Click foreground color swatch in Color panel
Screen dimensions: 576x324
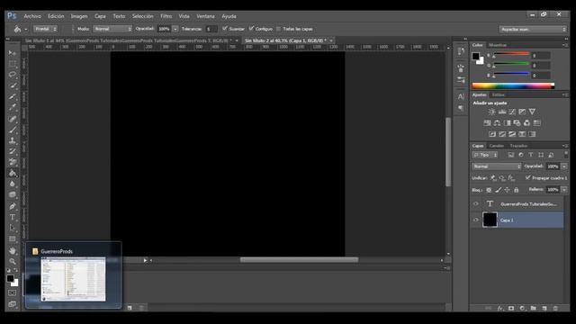pyautogui.click(x=476, y=56)
